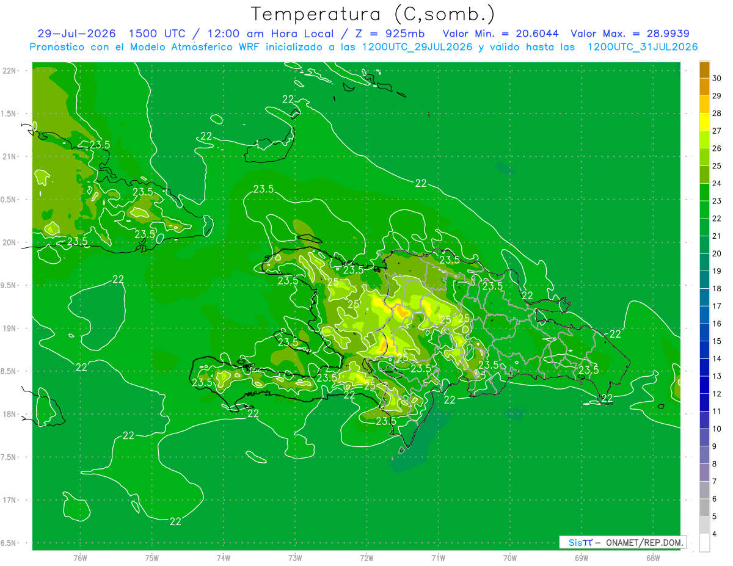
Task: Click the color scale value '20'
Action: point(718,253)
